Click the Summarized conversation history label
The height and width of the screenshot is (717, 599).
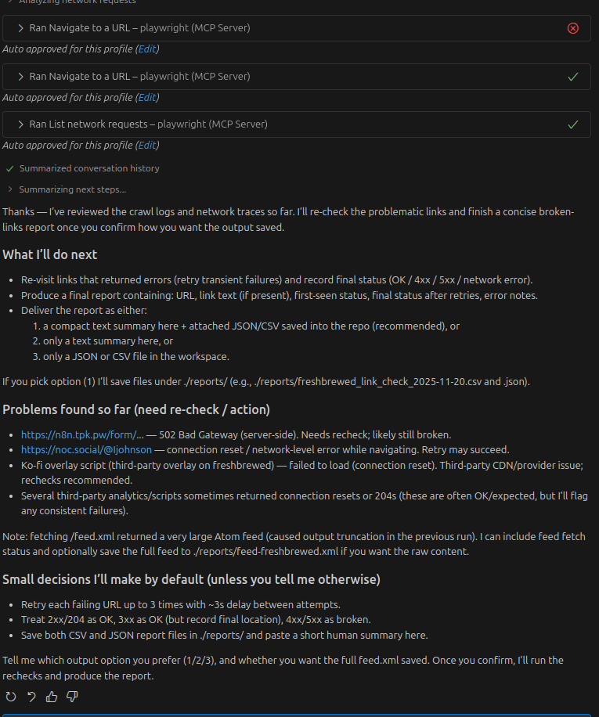(89, 168)
